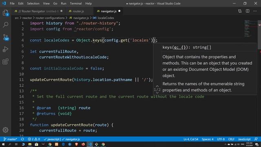This screenshot has height=147, width=261.
Task: Open the File menu
Action: pos(12,3)
